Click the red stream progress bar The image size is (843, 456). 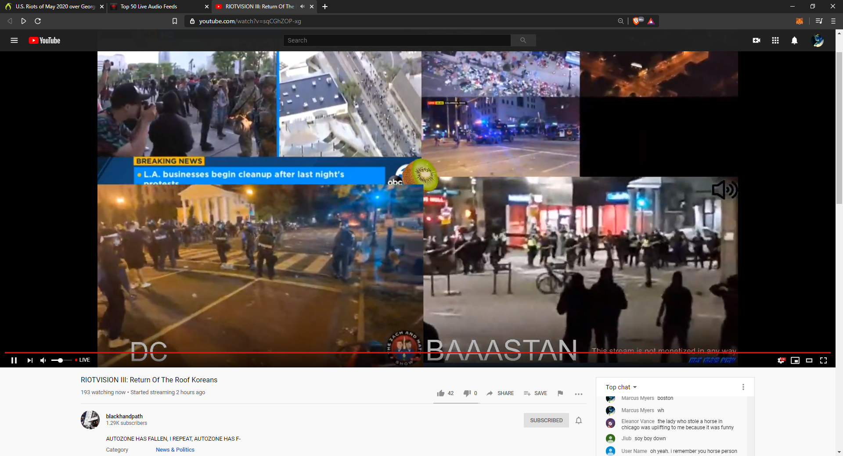coord(417,353)
